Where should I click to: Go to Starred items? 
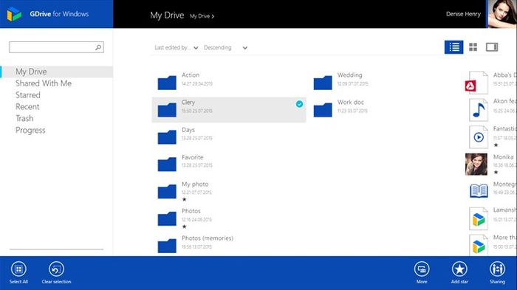coord(28,95)
